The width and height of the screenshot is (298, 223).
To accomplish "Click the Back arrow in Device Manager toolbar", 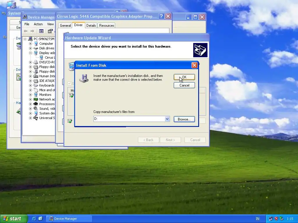I will tap(26, 31).
